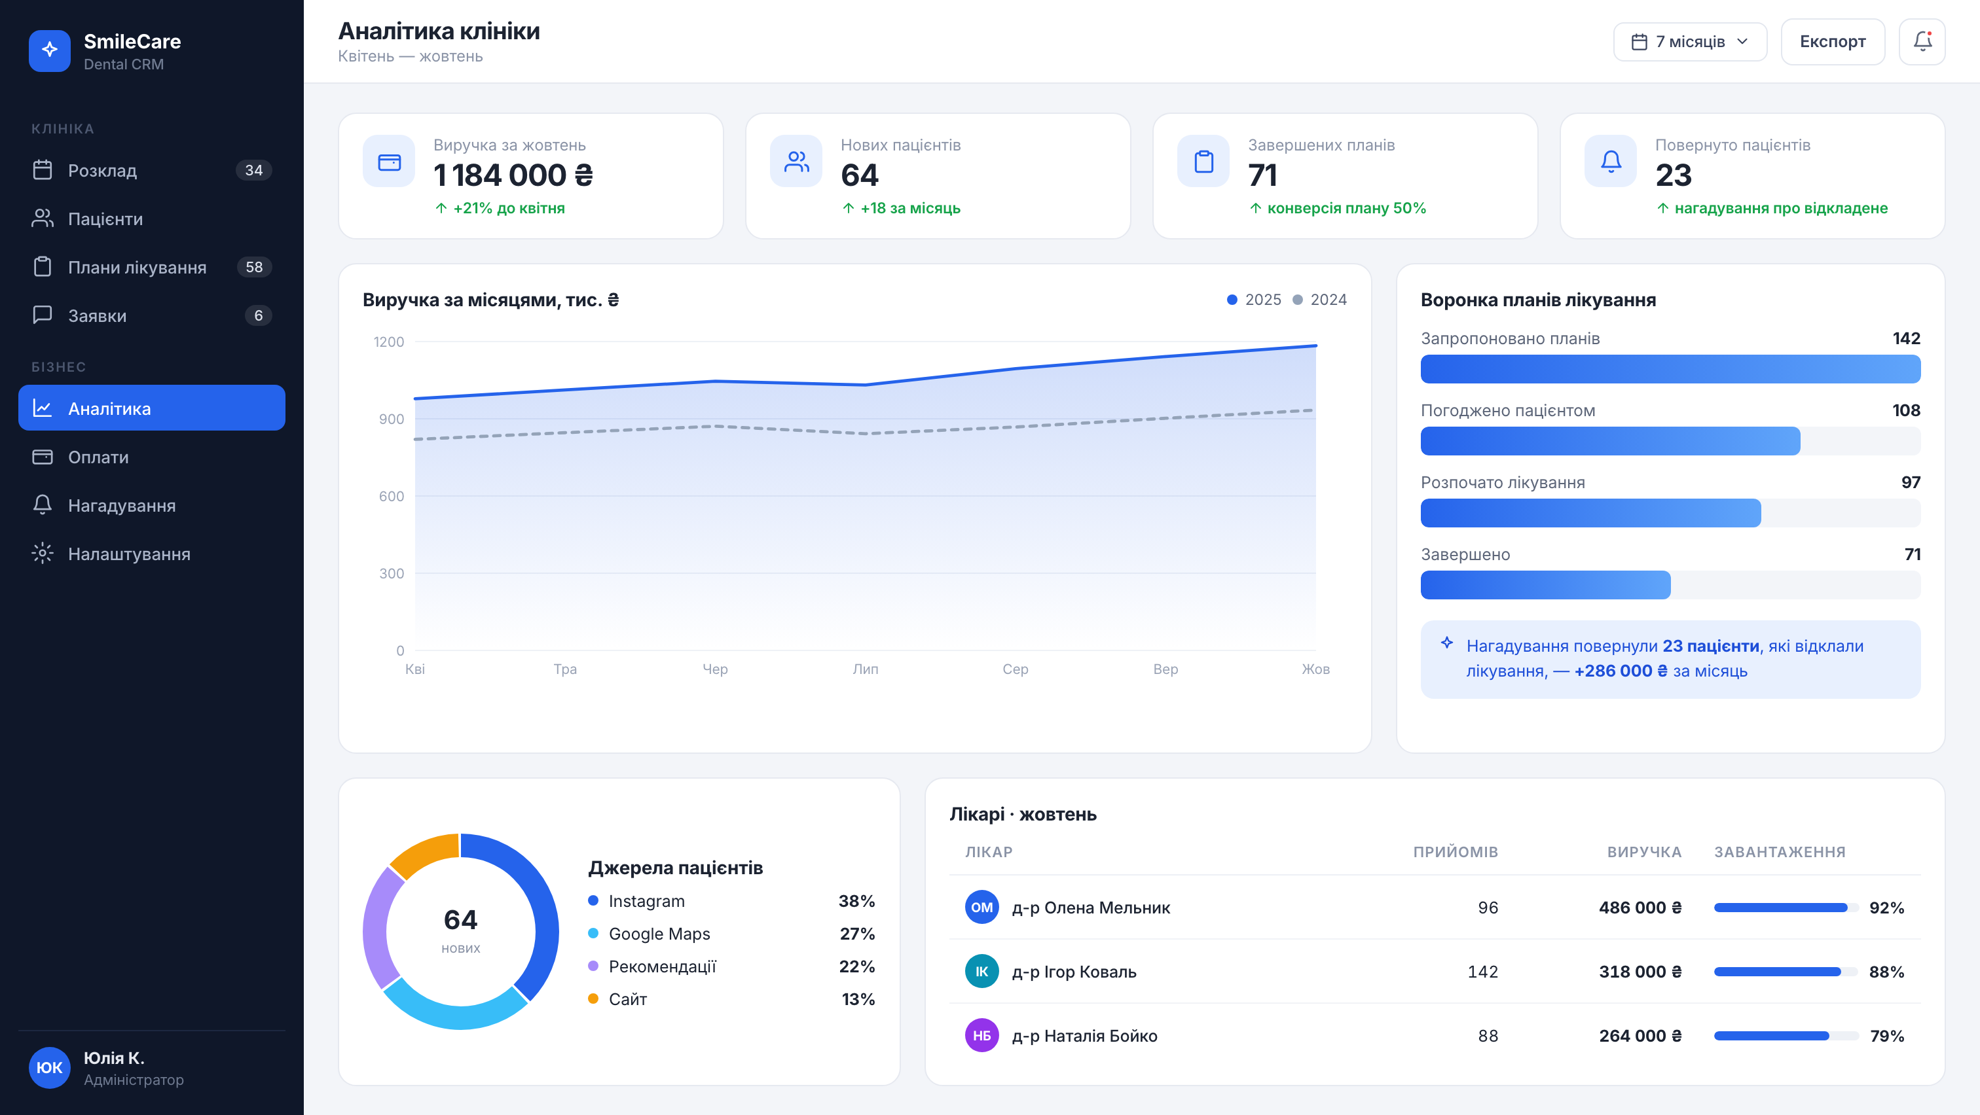
Task: Click the green arrow next to +21% до квітня
Action: click(x=441, y=208)
